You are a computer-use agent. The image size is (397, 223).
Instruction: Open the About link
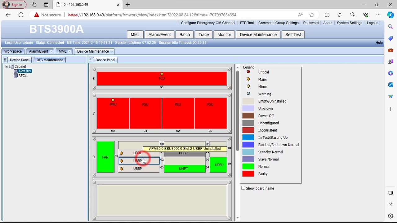click(x=328, y=23)
